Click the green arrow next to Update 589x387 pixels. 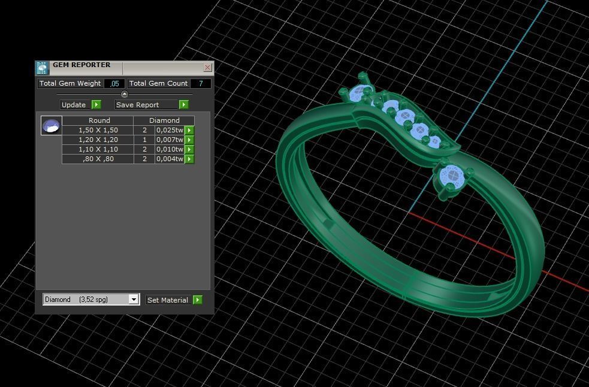click(96, 104)
